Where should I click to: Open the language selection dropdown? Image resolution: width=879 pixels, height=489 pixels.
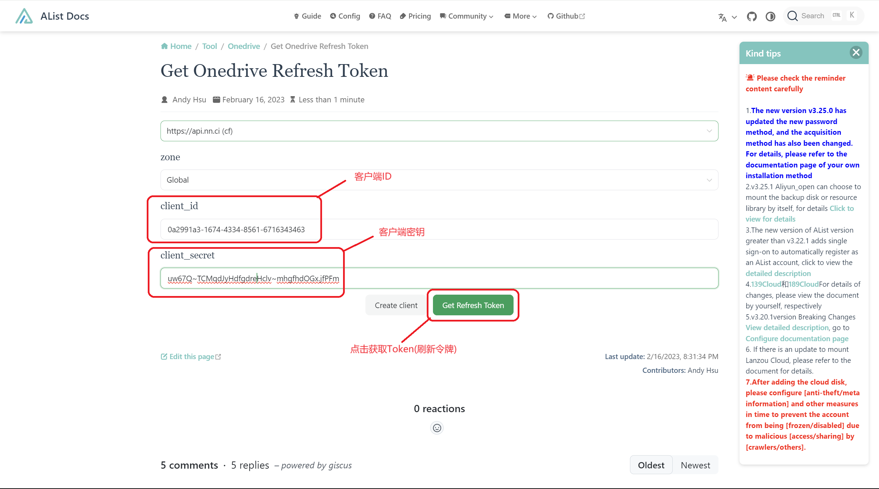(727, 17)
